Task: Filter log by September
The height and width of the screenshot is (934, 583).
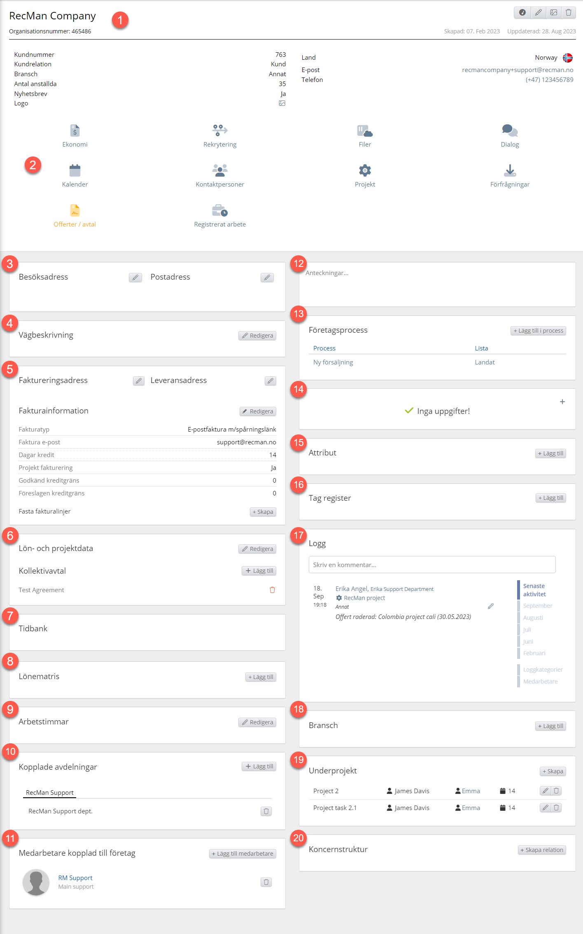Action: [537, 606]
